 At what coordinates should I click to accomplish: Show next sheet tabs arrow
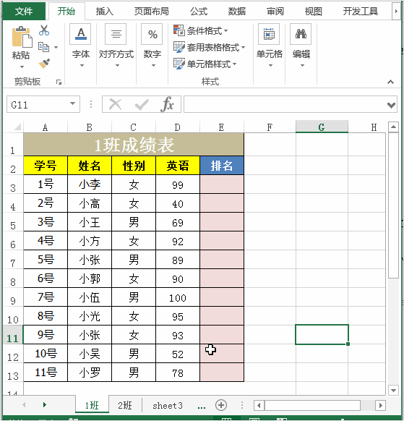(x=45, y=404)
